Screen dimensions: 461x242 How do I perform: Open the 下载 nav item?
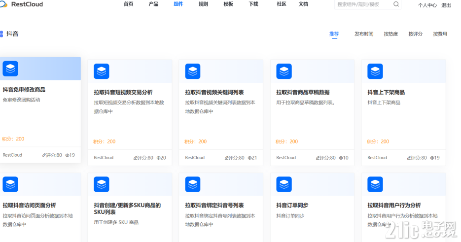click(x=253, y=4)
